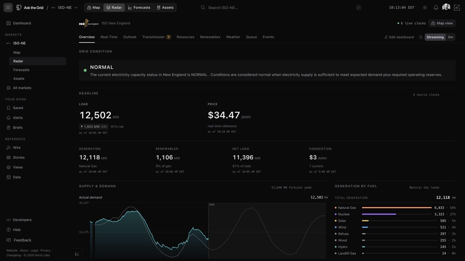Screen dimensions: 465x261
Task: Switch to the Renewables tab
Action: 210,37
